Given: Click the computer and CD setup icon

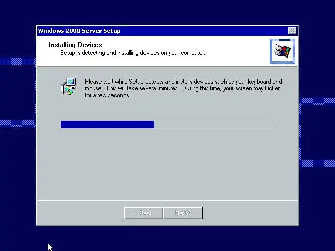Looking at the screenshot, I should tap(68, 86).
